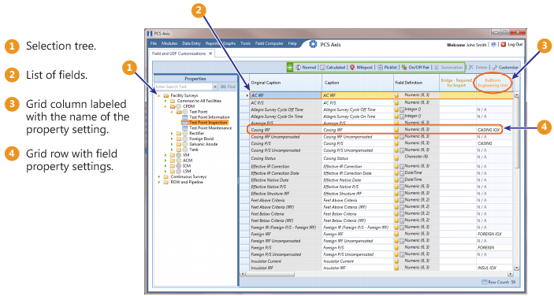Select the Milepost field type
Screen dimensions: 554x296
tap(361, 67)
